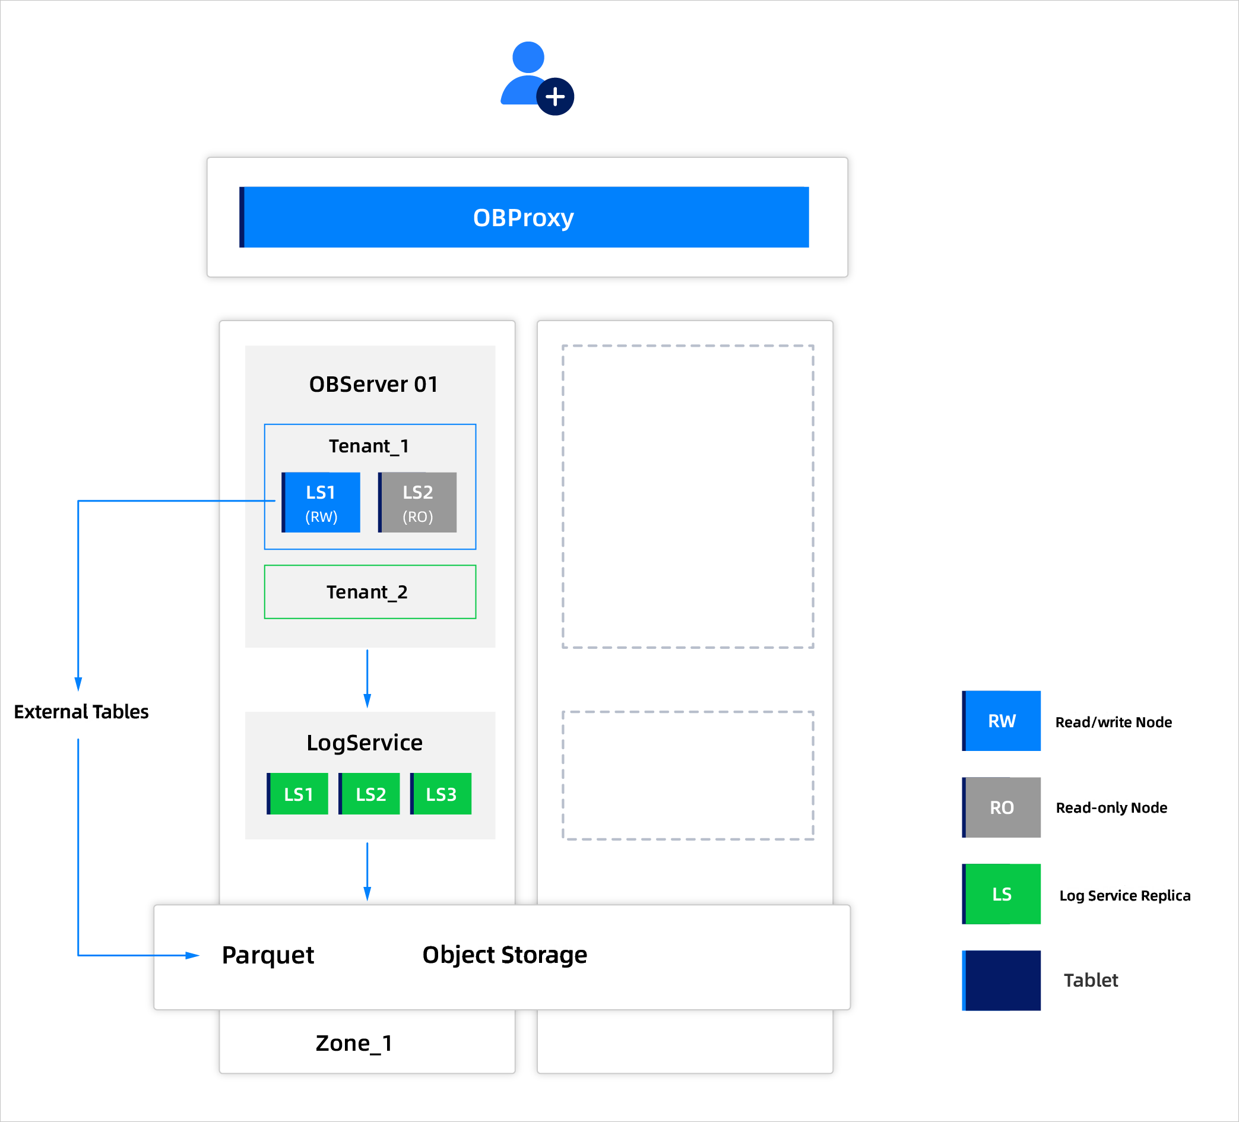Click the green LS1 log replica

[x=298, y=794]
